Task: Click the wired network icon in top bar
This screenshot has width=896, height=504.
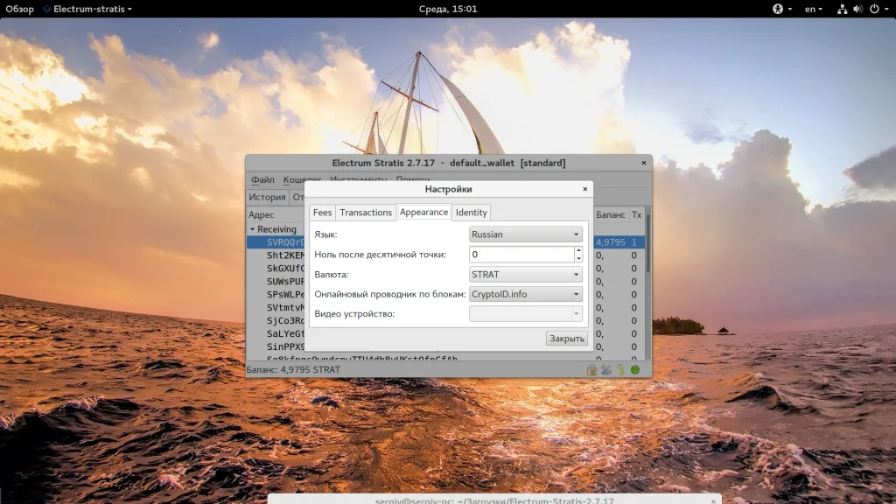Action: [x=842, y=9]
